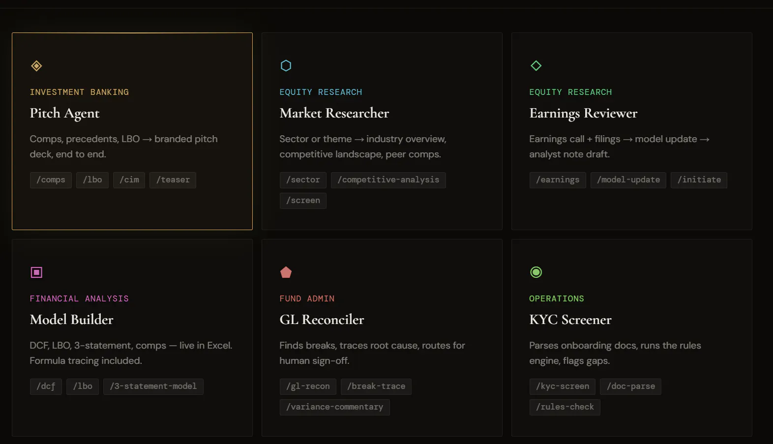The image size is (773, 444).
Task: Pick the /initiate command tag
Action: coord(699,180)
